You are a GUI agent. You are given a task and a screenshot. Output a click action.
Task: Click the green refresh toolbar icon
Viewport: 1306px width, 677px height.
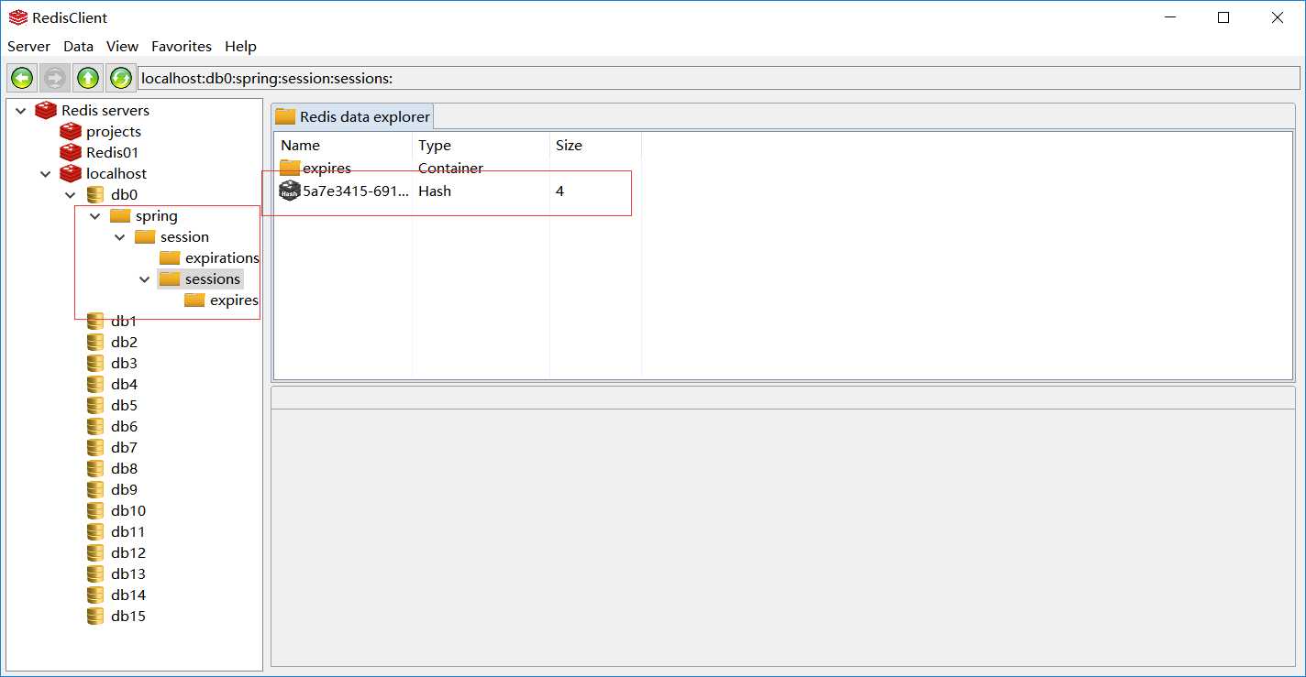(x=121, y=78)
